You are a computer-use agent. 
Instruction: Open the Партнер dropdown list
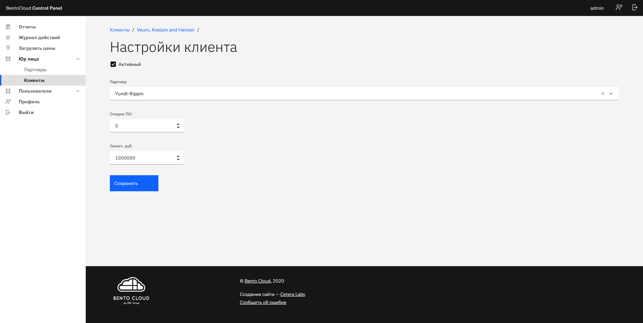click(x=611, y=94)
